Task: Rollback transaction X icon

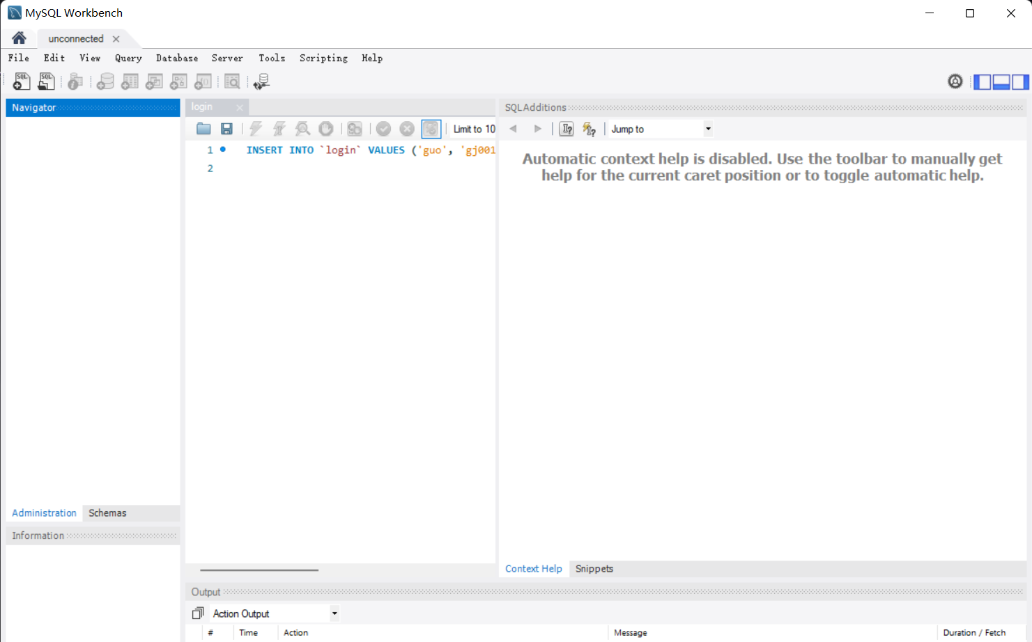Action: pyautogui.click(x=407, y=129)
